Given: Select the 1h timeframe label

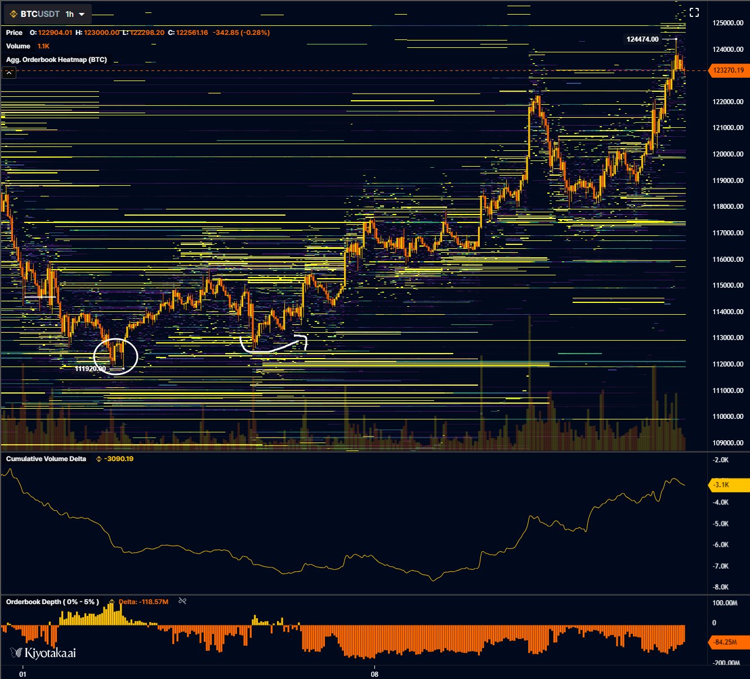Looking at the screenshot, I should 70,14.
